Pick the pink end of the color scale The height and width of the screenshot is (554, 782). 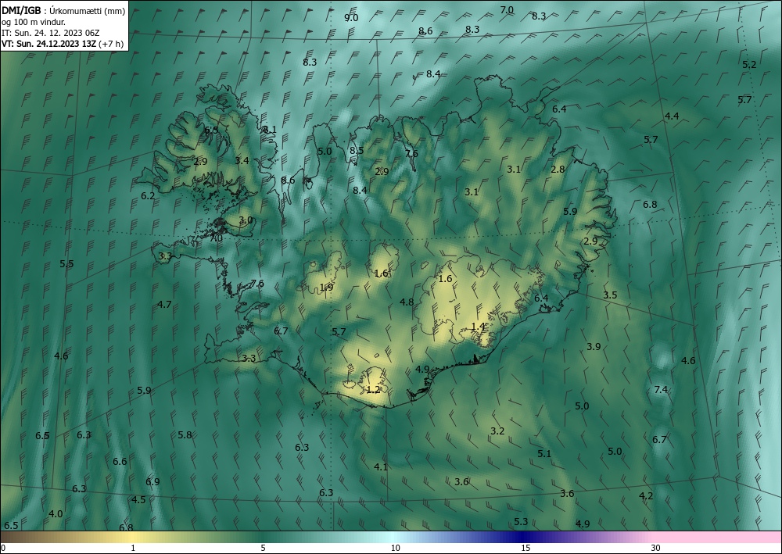click(x=718, y=537)
